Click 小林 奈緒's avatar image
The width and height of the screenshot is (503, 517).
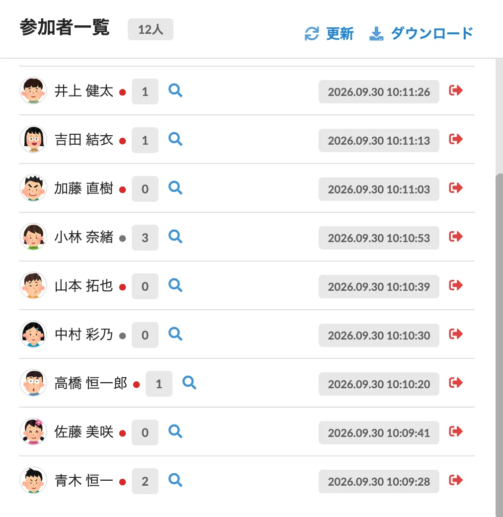[33, 237]
